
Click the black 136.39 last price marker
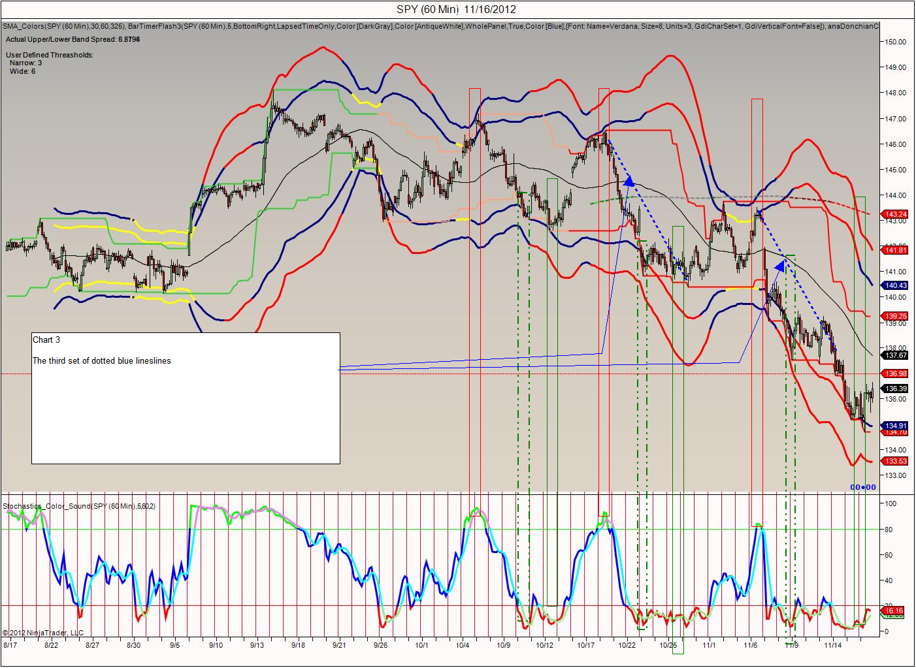click(x=895, y=389)
